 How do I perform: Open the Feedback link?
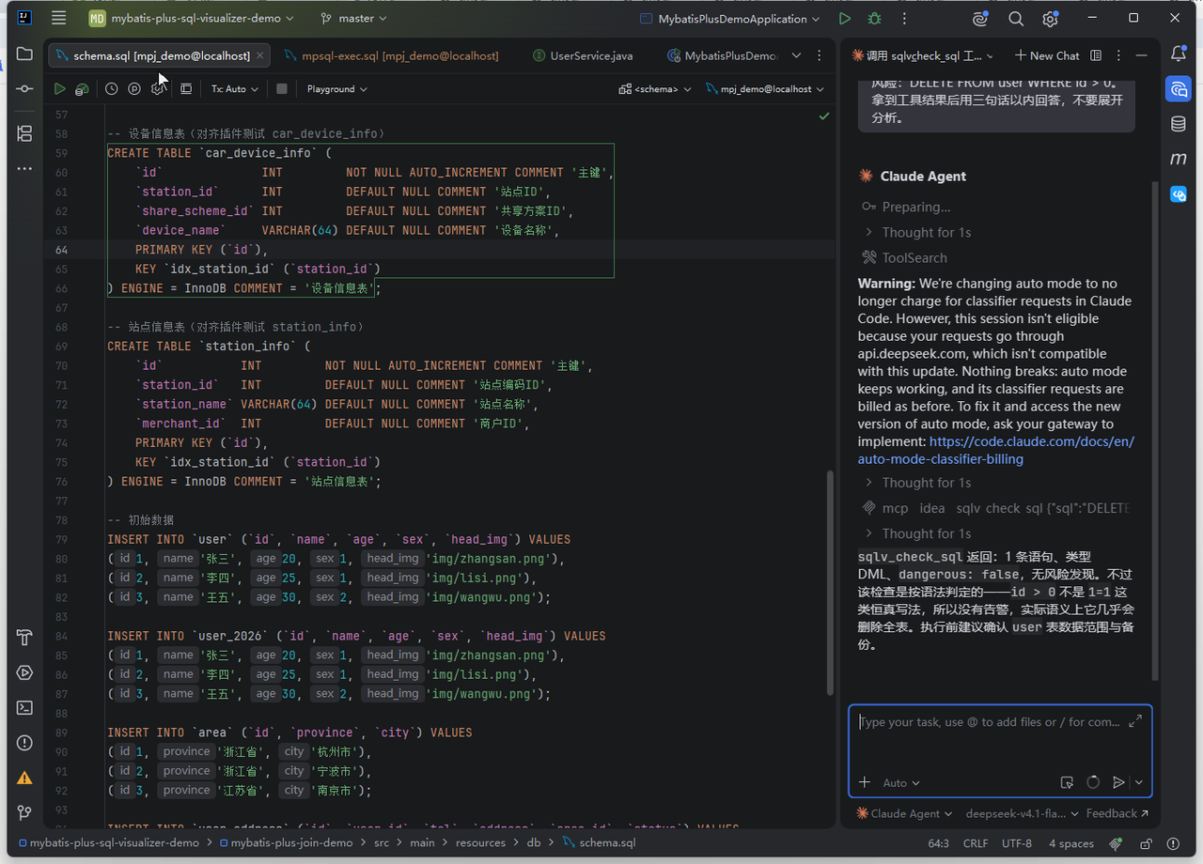[1117, 813]
